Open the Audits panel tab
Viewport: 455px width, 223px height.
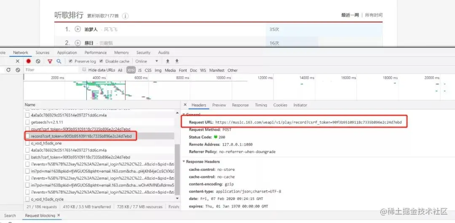(x=163, y=53)
